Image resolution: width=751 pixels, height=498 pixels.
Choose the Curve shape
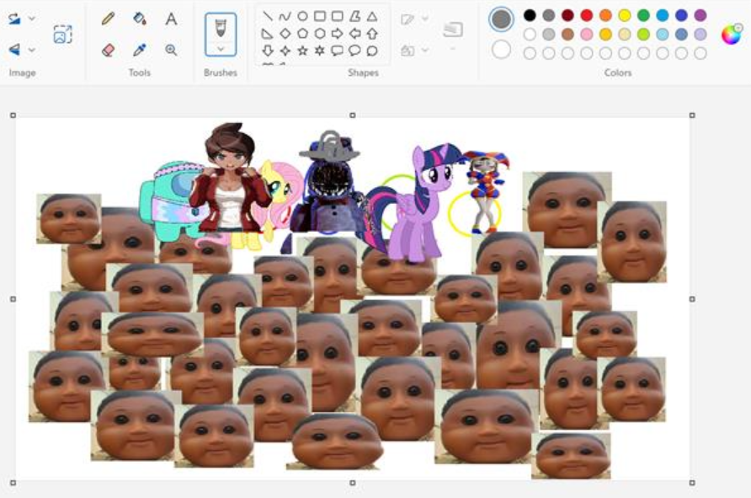coord(285,17)
